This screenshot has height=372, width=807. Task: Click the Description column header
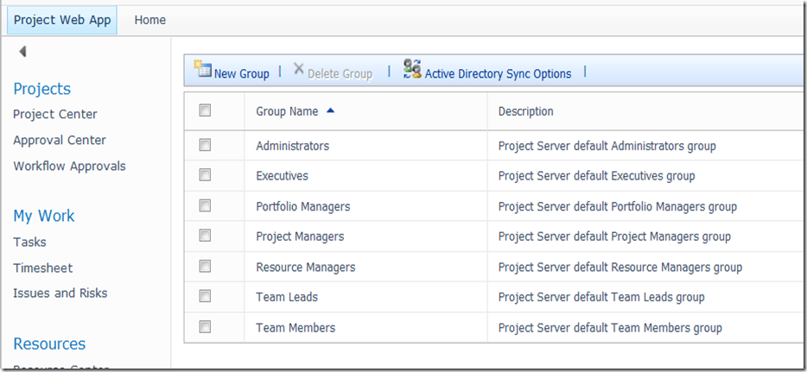tap(526, 111)
